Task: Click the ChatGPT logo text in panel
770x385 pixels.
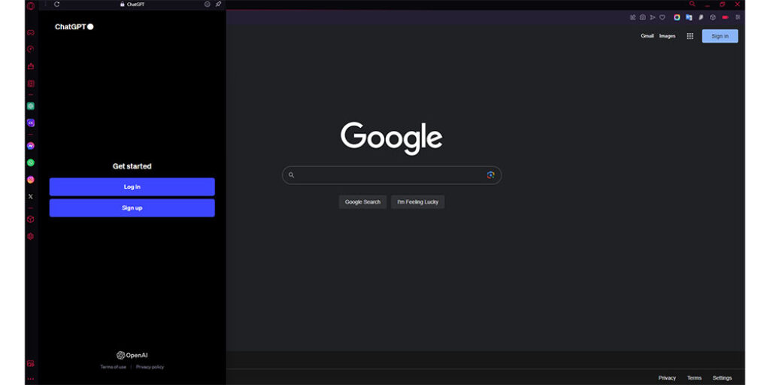Action: coord(74,27)
